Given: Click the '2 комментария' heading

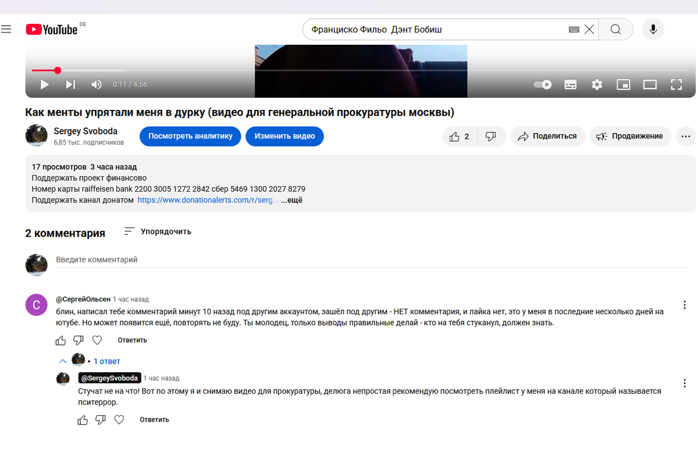Looking at the screenshot, I should pyautogui.click(x=65, y=233).
